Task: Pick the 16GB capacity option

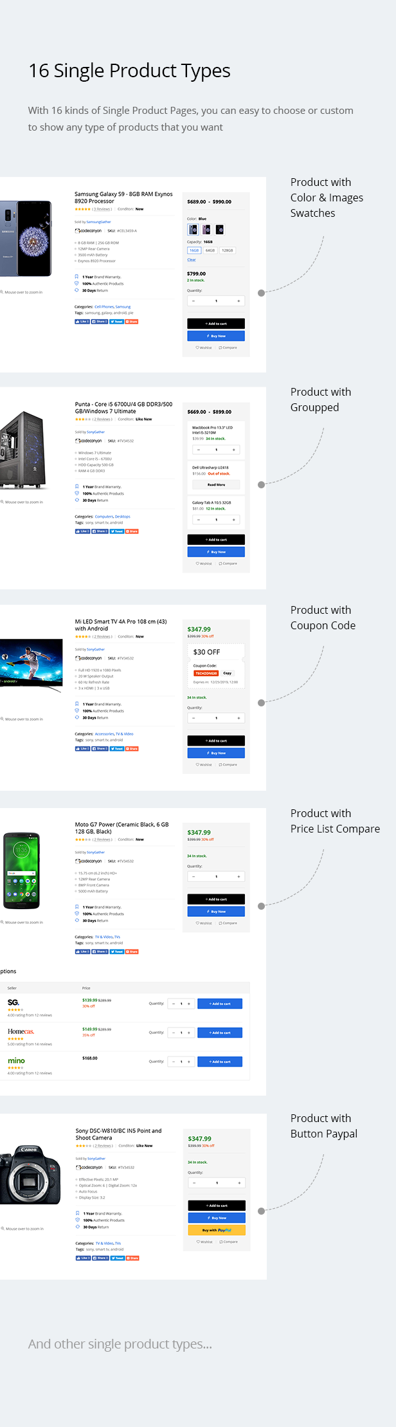Action: [x=194, y=250]
